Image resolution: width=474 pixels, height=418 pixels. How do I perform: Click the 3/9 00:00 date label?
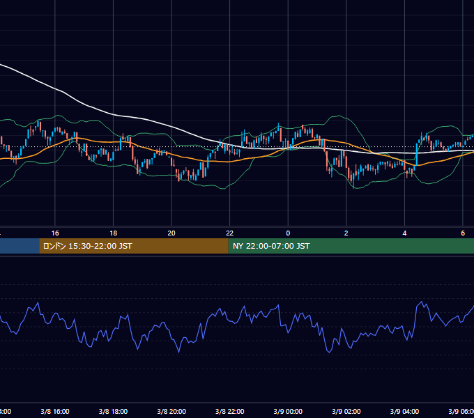288,411
